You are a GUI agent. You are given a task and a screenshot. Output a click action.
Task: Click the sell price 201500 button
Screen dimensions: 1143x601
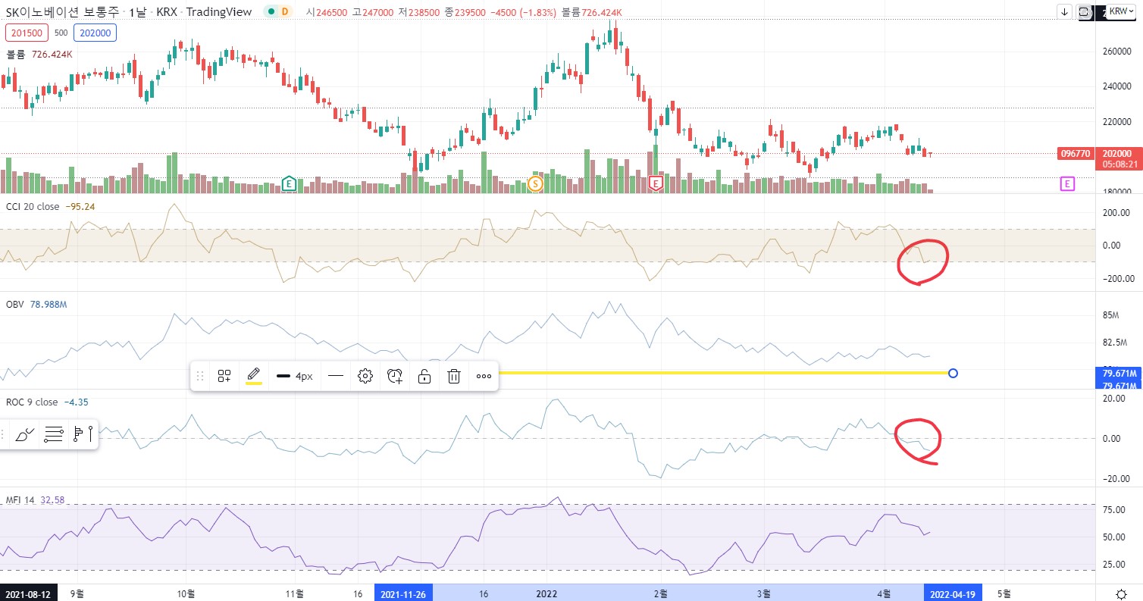(x=27, y=33)
